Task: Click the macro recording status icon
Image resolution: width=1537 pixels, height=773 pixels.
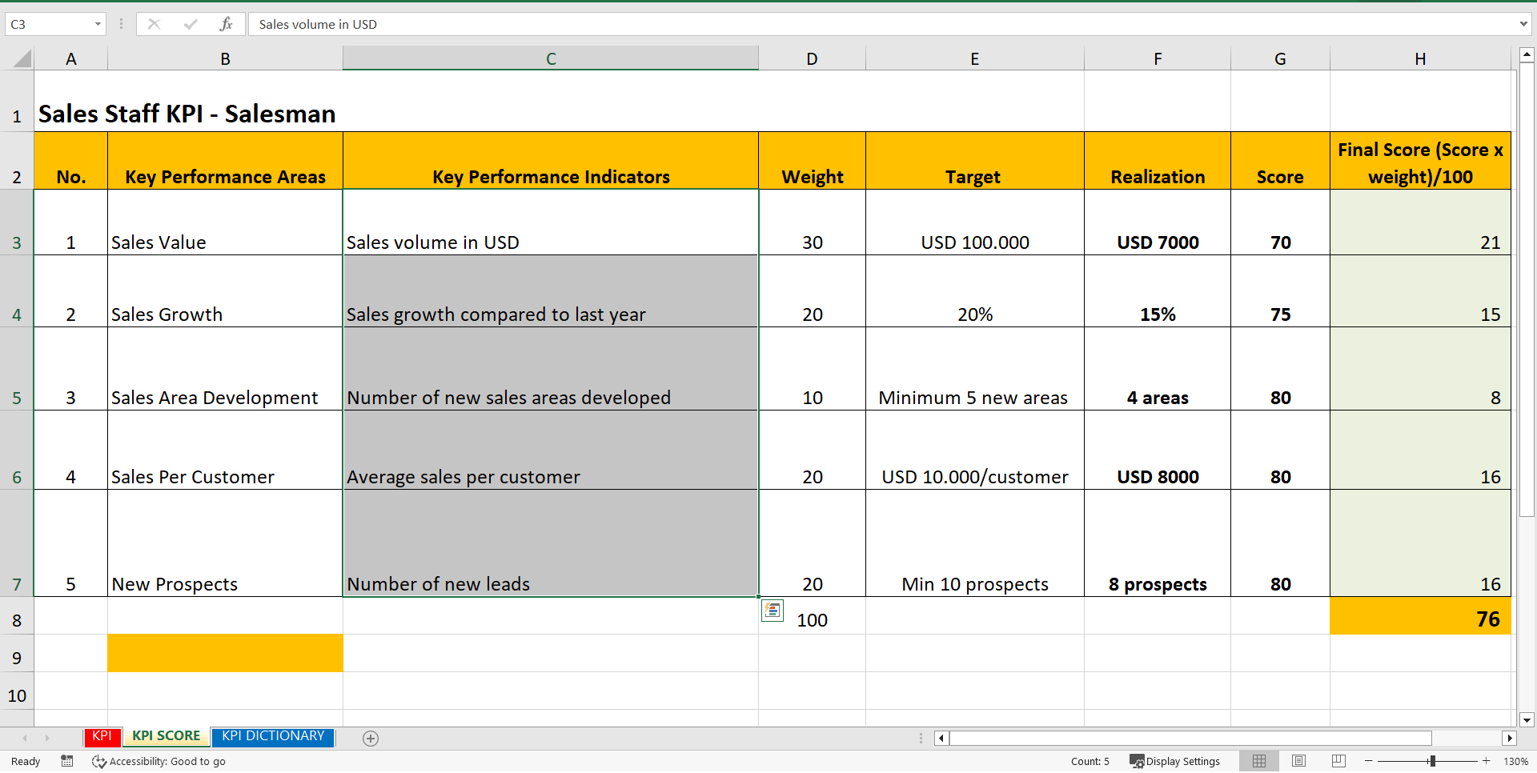Action: point(67,761)
